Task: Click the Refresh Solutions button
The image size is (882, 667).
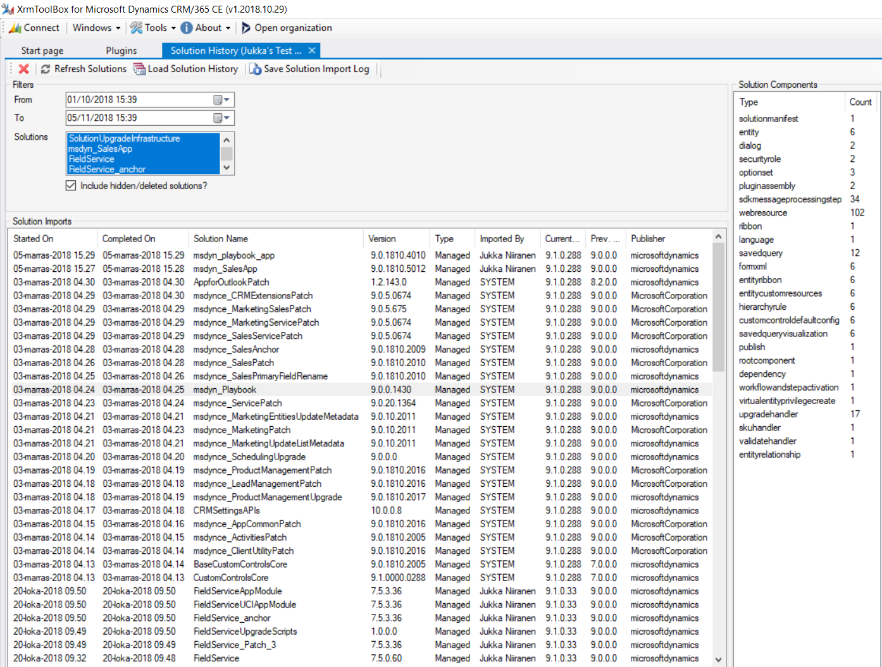Action: tap(84, 69)
